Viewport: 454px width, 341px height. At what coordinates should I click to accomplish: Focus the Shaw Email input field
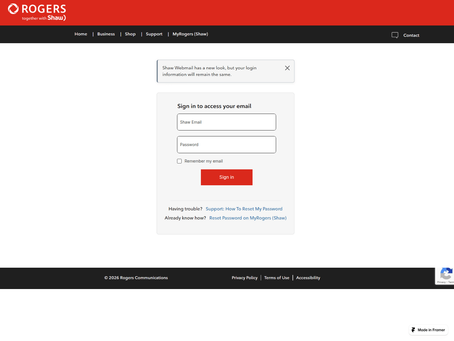pyautogui.click(x=226, y=122)
